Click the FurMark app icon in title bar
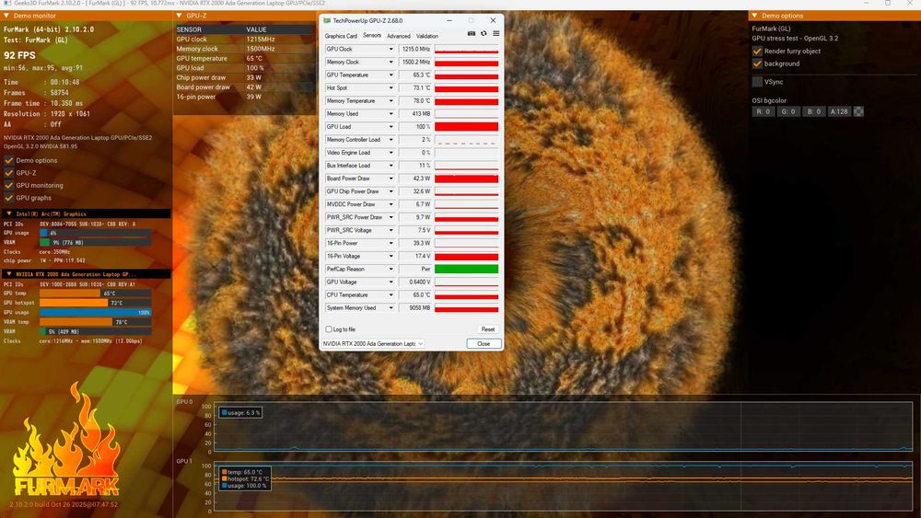This screenshot has height=518, width=921. [7, 3]
